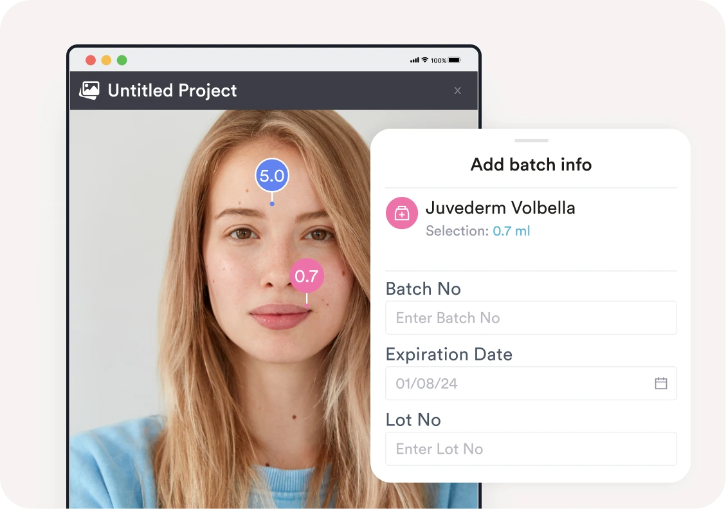Click the battery status icon

coord(454,60)
